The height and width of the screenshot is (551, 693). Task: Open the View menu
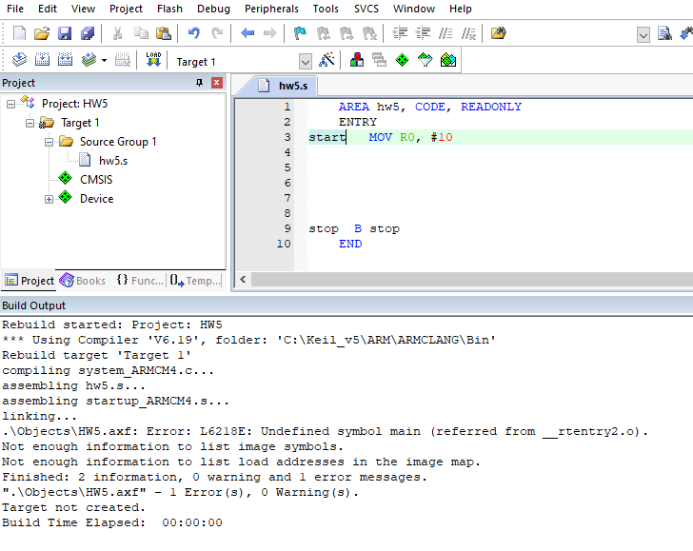point(83,9)
